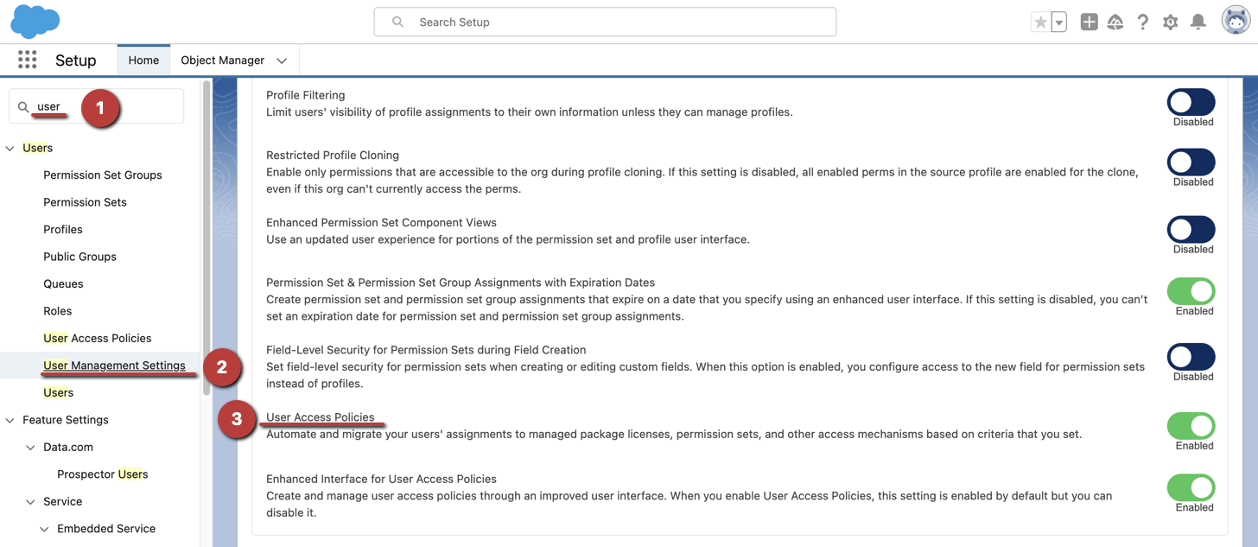Select User Management Settings in the sidebar

[x=114, y=365]
